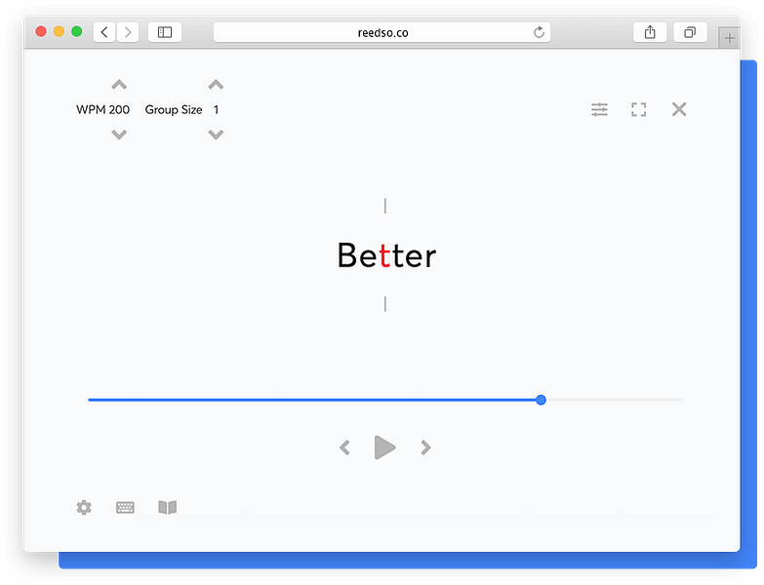This screenshot has height=585, width=764.
Task: Click the WPM 200 label
Action: 102,109
